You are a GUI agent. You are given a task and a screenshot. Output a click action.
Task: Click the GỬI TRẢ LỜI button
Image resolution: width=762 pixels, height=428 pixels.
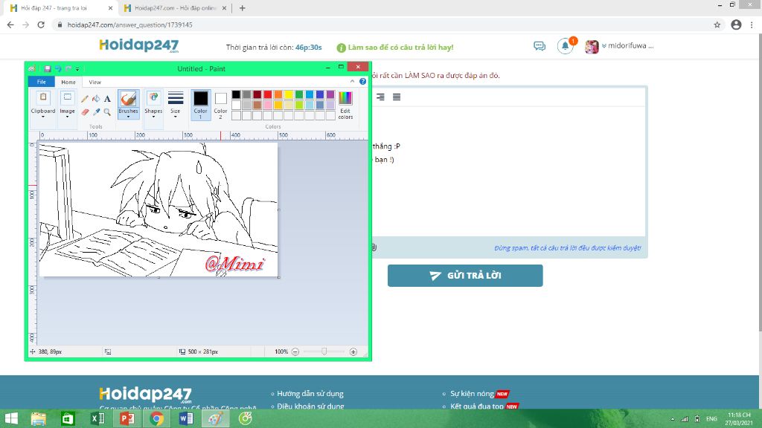tap(465, 276)
